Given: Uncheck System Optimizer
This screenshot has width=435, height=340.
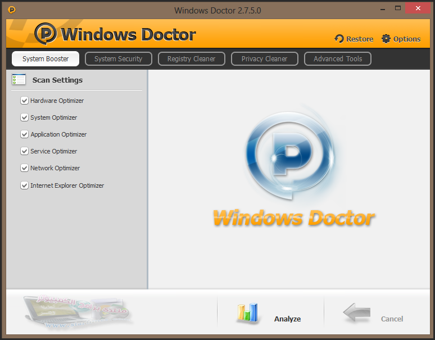Looking at the screenshot, I should click(x=24, y=117).
